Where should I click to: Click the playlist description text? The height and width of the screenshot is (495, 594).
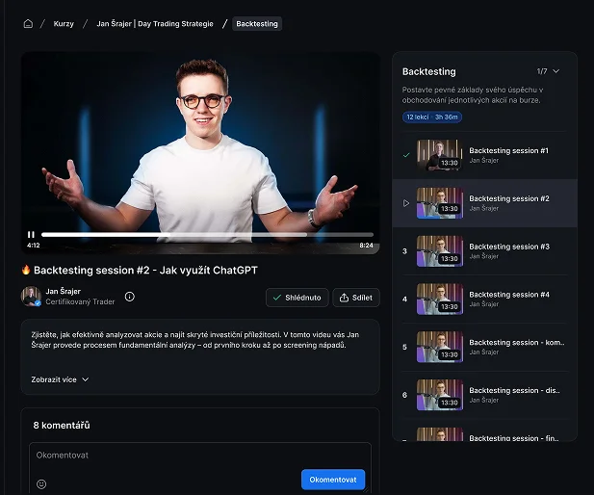click(473, 95)
